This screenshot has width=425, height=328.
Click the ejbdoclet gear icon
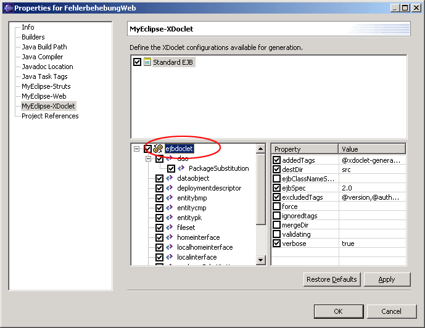(158, 149)
